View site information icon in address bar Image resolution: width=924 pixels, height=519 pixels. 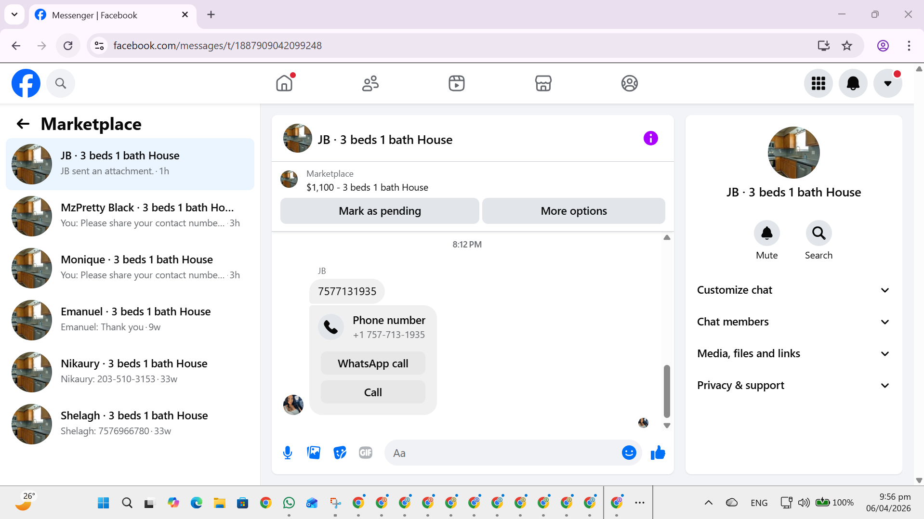pyautogui.click(x=99, y=46)
